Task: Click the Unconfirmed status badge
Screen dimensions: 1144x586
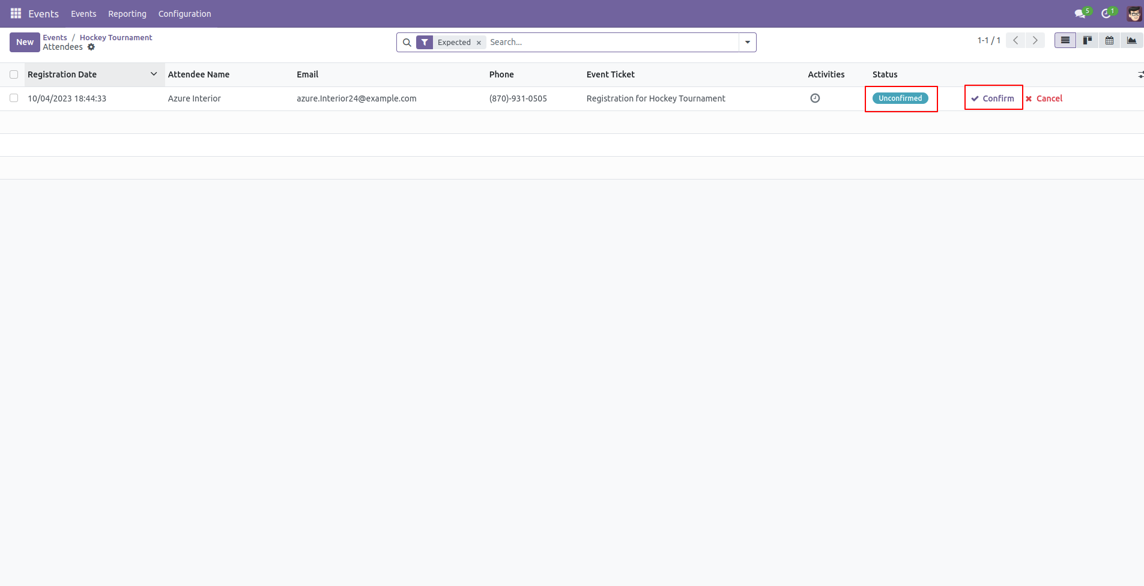Action: (x=900, y=98)
